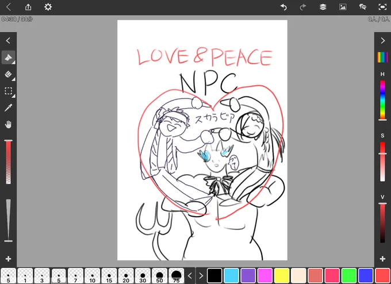Pick the pale peach color swatch
391x284 pixels.
[x=298, y=276]
